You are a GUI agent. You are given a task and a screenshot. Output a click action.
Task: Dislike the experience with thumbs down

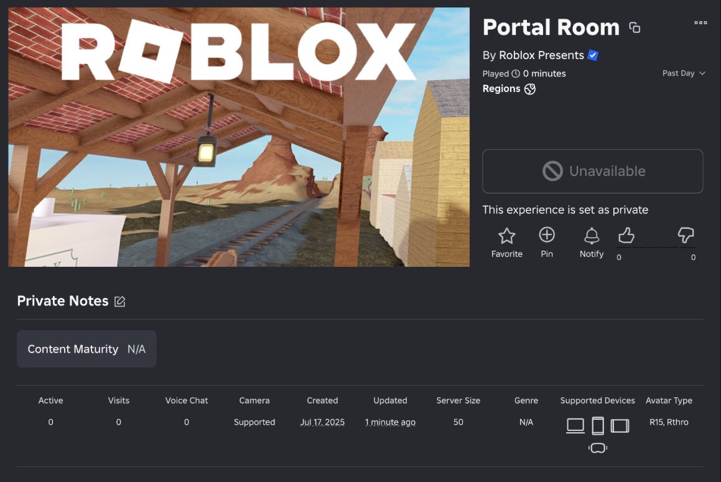pyautogui.click(x=686, y=235)
